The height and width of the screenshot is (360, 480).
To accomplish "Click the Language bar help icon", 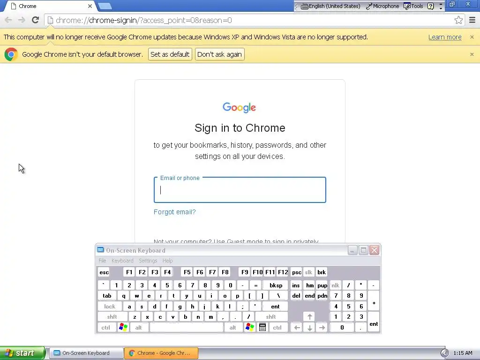I will point(430,6).
